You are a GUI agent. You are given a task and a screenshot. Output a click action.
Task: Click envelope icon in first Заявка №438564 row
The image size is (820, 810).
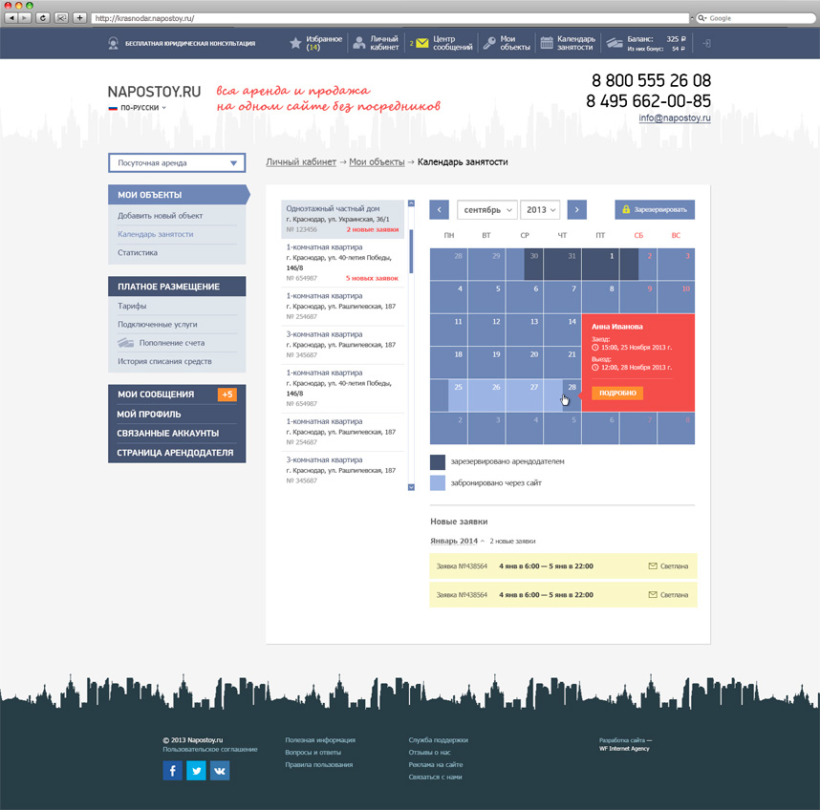pyautogui.click(x=653, y=566)
